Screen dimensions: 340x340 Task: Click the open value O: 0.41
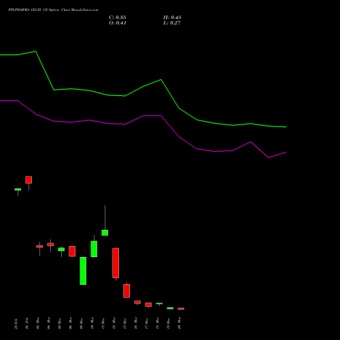click(118, 23)
